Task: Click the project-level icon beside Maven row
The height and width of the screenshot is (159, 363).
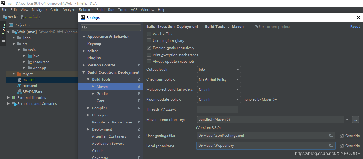Action: 139,87
